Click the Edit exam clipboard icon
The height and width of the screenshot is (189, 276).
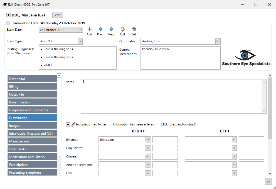[x=123, y=29]
